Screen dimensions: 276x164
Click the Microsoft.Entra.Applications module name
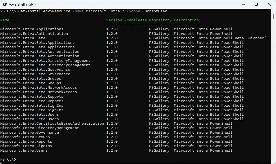click(x=32, y=29)
